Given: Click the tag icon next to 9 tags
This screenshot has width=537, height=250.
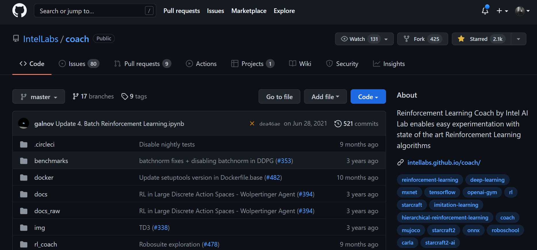Looking at the screenshot, I should click(125, 96).
